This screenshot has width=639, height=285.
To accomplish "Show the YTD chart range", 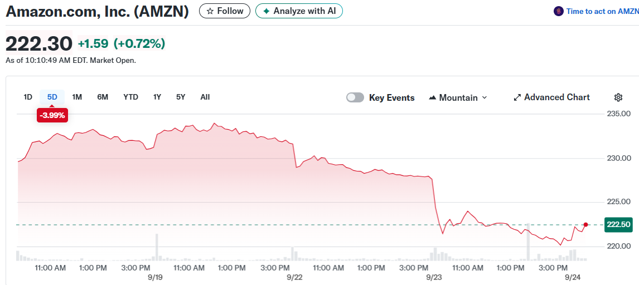I will (x=130, y=97).
